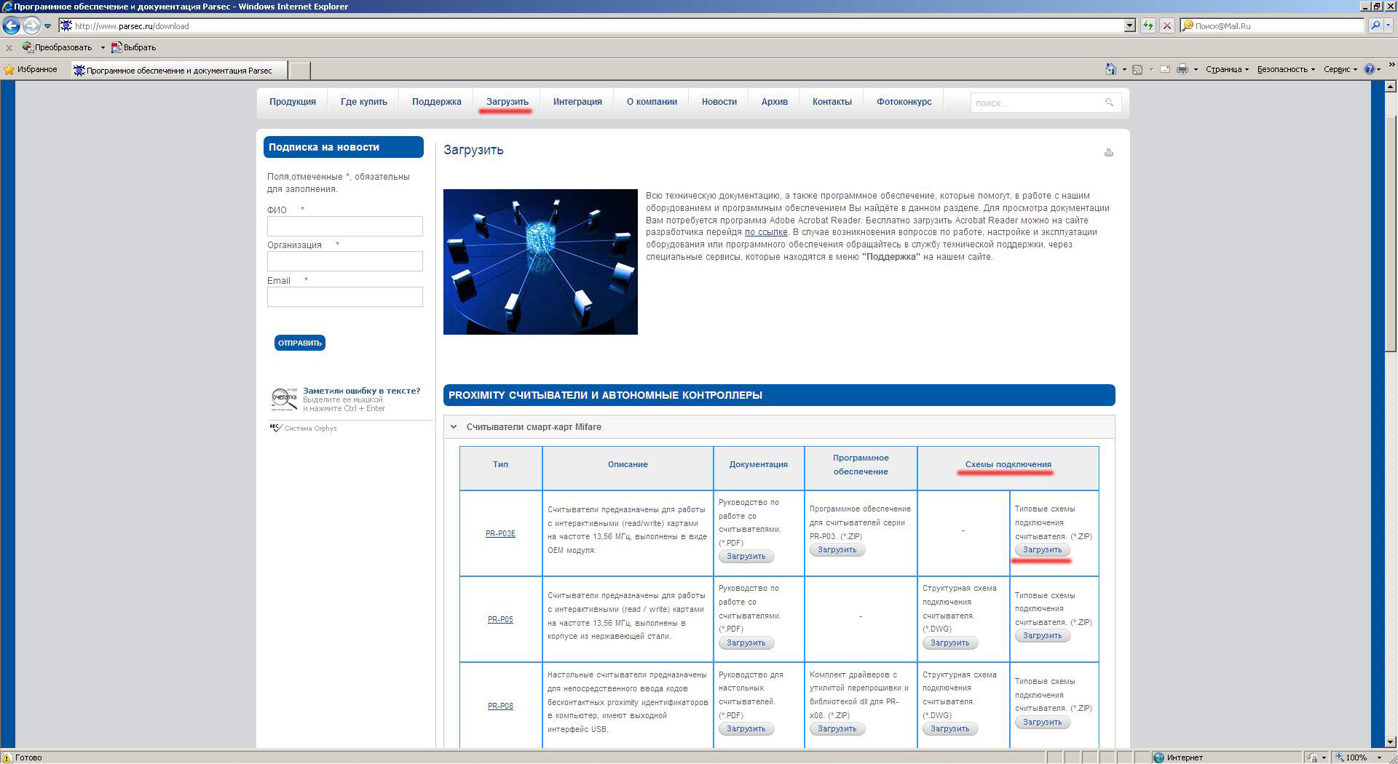This screenshot has width=1398, height=764.
Task: Click the site search magnifier icon
Action: tap(1109, 103)
